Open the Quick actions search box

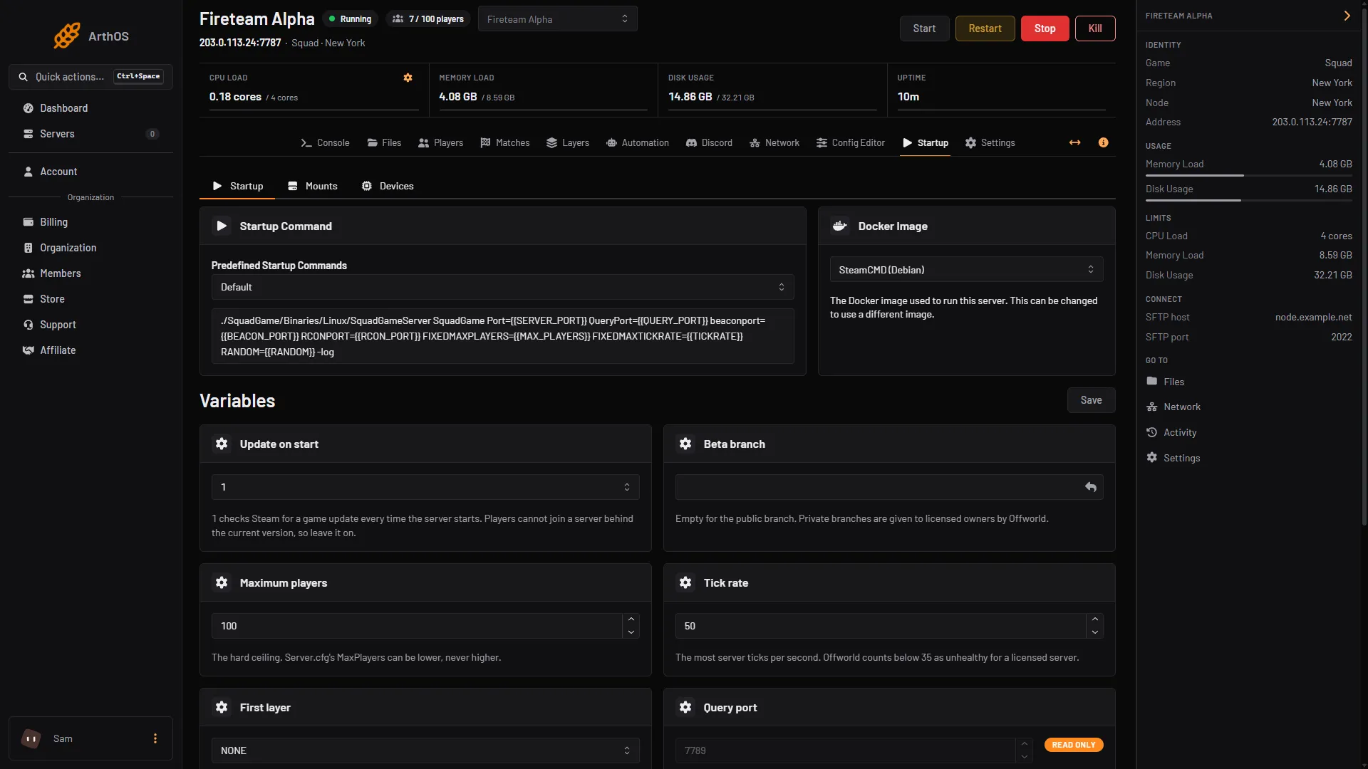(90, 76)
